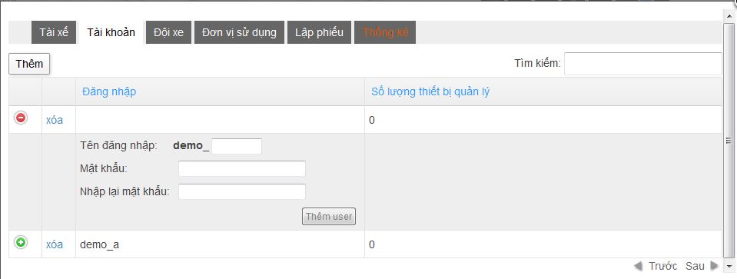Open the Đơn vị sử dụng tab

(239, 32)
